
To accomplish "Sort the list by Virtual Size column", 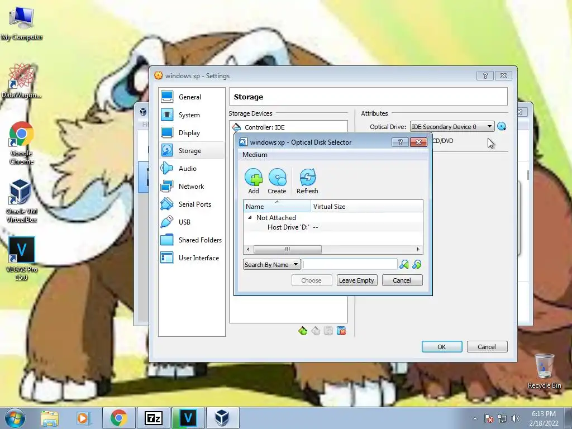I will point(367,207).
